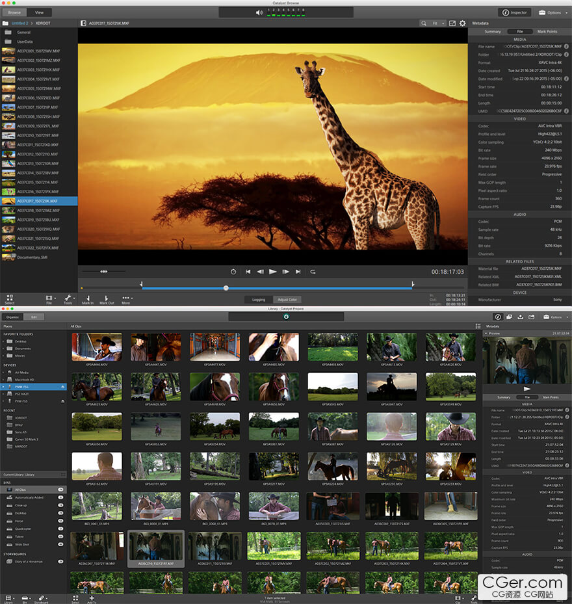Select the Documentary.SMI file
The width and height of the screenshot is (572, 604).
coord(38,257)
